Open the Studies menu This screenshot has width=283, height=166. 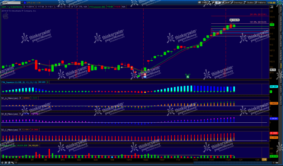[248, 2]
